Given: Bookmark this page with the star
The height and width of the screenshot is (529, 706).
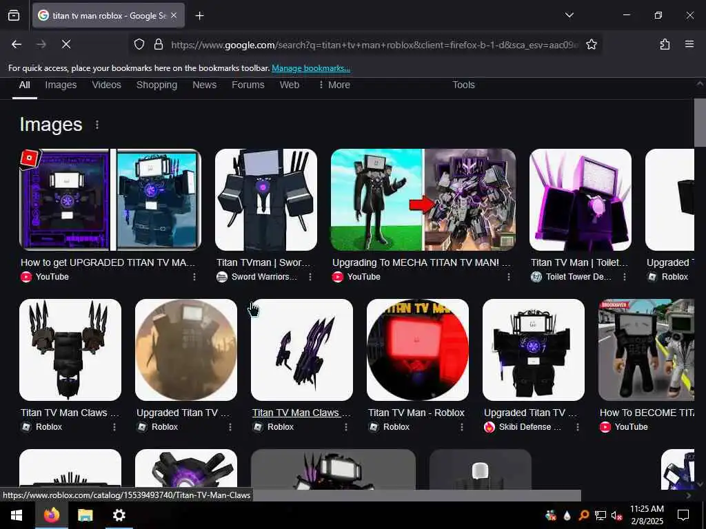Looking at the screenshot, I should pos(591,44).
